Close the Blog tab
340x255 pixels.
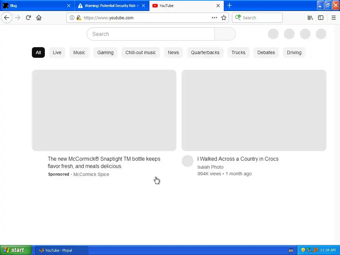tap(68, 6)
